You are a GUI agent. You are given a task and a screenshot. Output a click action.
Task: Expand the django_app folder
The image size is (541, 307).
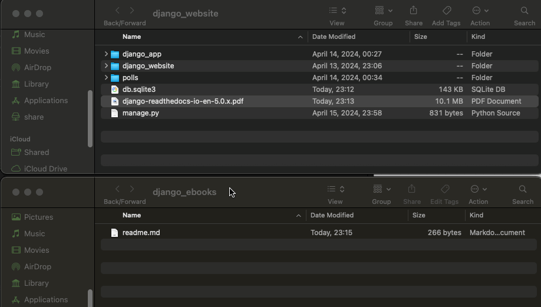(x=106, y=54)
